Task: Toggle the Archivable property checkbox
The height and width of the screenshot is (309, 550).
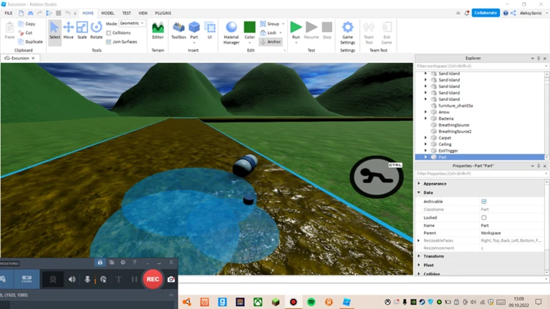Action: point(483,202)
